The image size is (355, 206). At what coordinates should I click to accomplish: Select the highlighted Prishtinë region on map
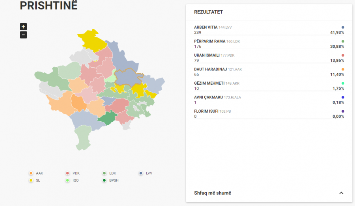coord(128,78)
